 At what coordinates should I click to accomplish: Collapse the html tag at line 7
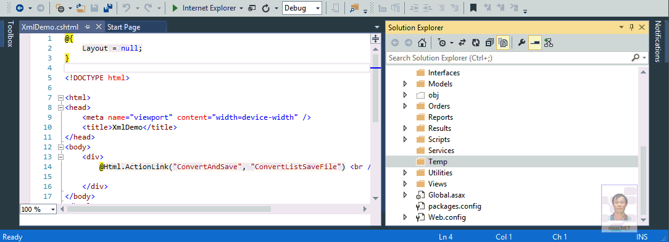click(x=60, y=98)
